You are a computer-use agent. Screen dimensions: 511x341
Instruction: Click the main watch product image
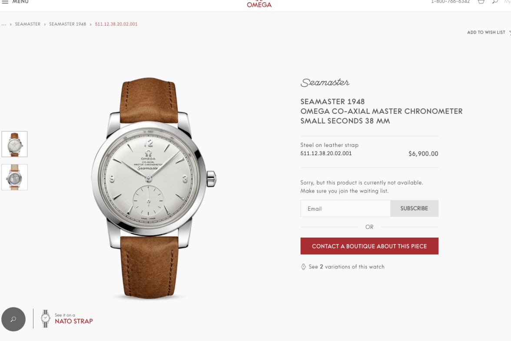point(154,188)
